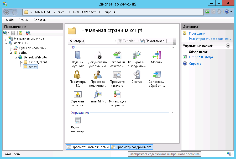Switch to Просмотр содержимого view
236x159 pixels.
[x=132, y=147]
